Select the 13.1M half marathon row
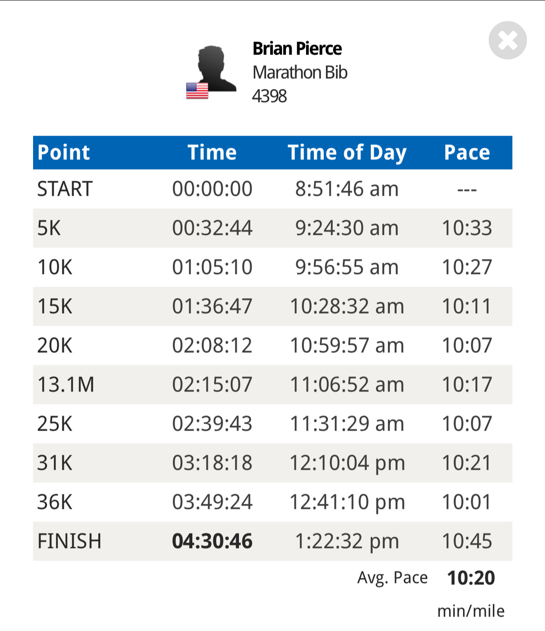 272,384
